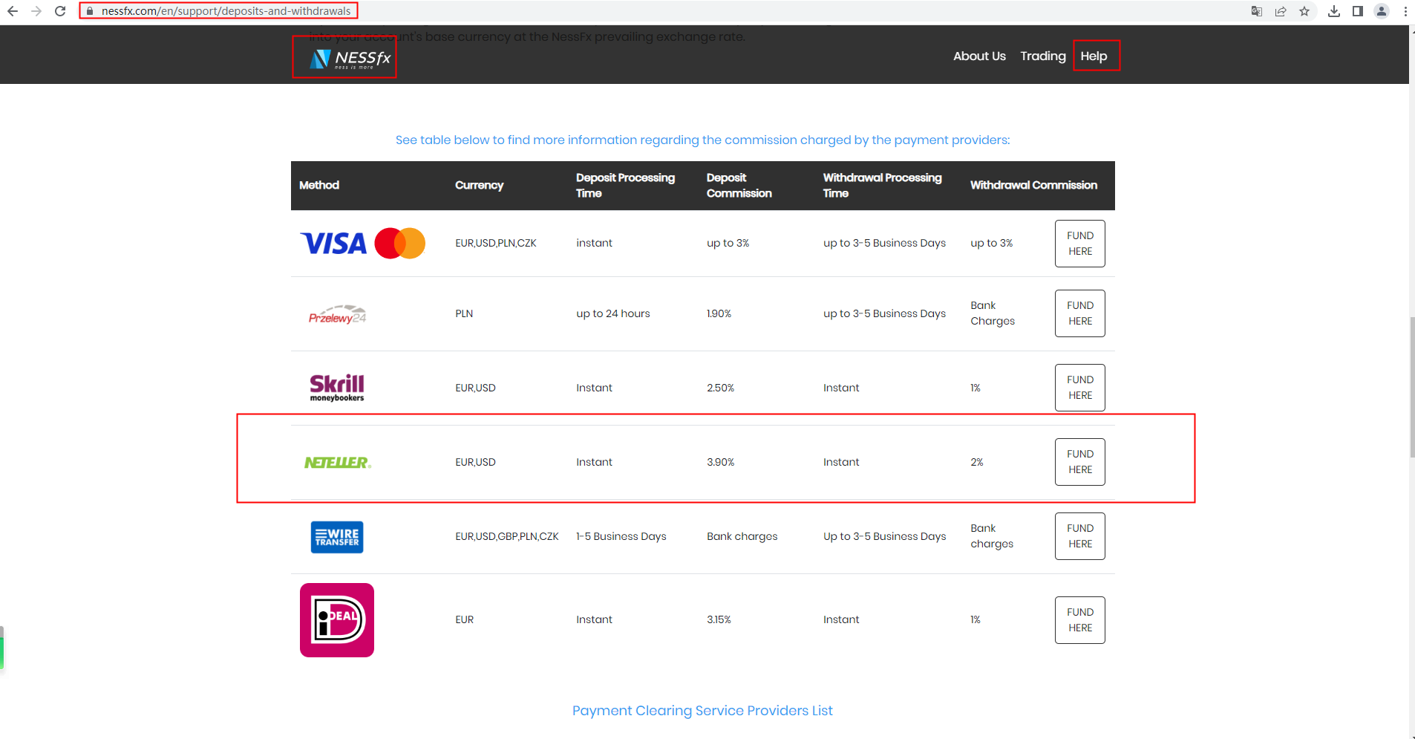Screen dimensions: 1415x739
Task: Click the browser forward arrow
Action: pos(36,11)
